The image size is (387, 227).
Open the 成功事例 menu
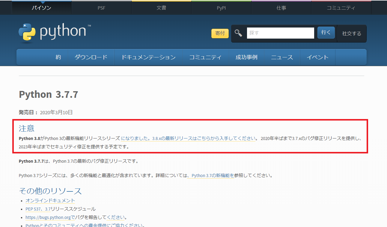[246, 57]
